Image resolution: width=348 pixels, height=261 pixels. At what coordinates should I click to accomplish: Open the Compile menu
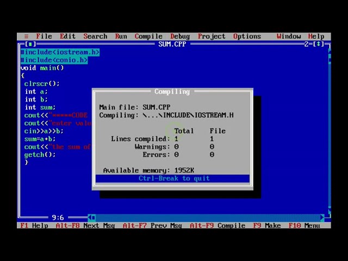148,36
